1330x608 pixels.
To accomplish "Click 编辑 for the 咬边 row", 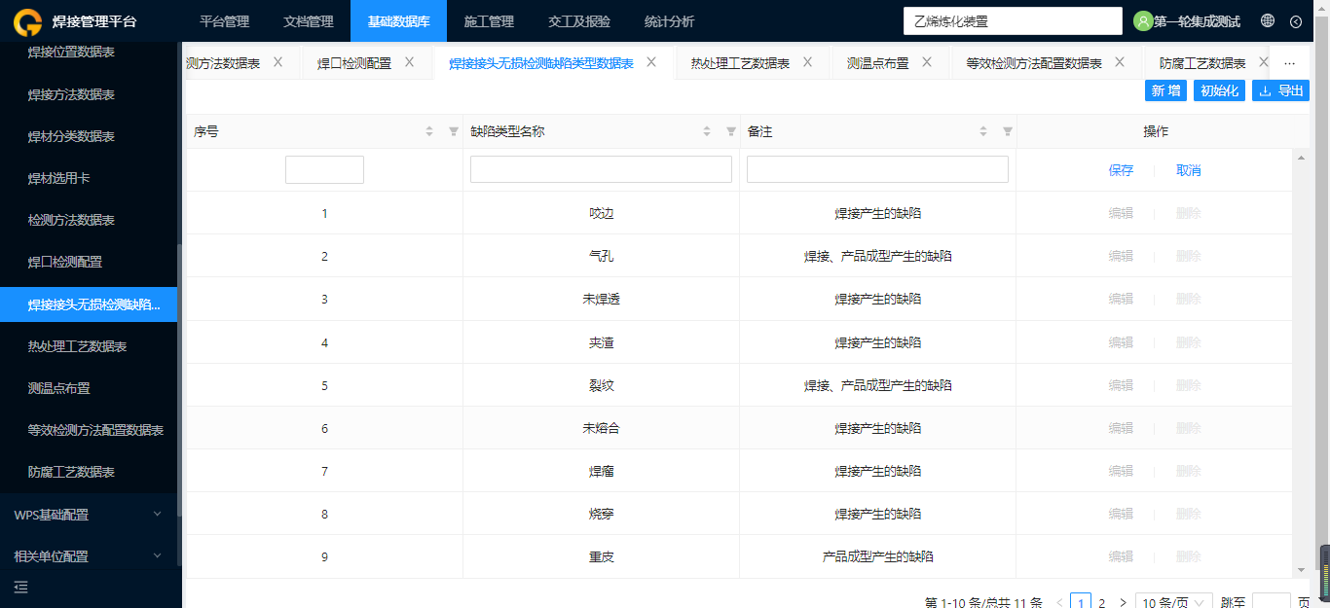I will pyautogui.click(x=1121, y=213).
